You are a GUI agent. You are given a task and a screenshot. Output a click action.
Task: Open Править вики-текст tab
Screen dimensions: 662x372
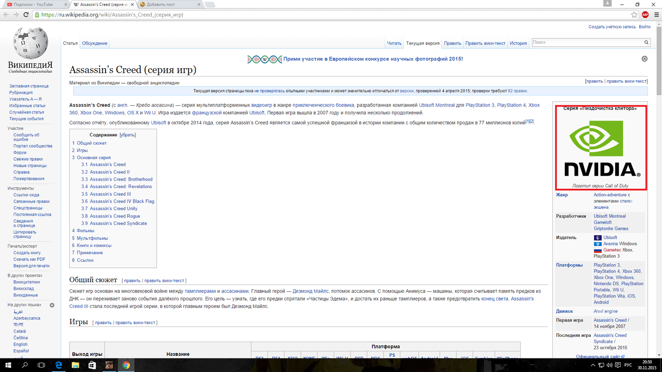pos(485,43)
